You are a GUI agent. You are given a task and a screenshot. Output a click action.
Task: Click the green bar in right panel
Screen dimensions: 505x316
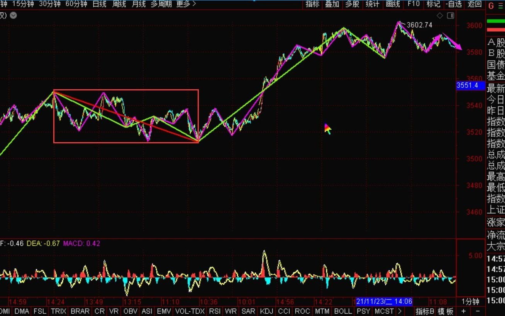[496, 21]
